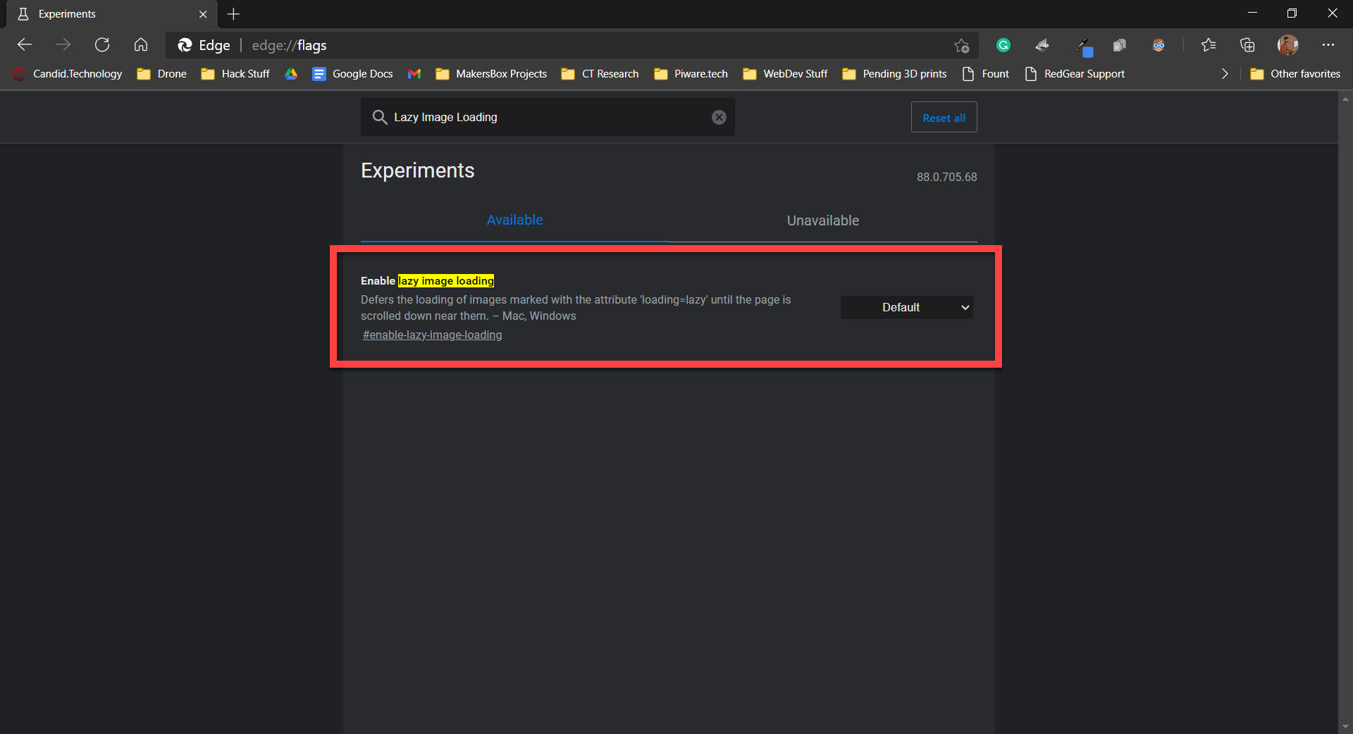This screenshot has width=1353, height=734.
Task: Click the Experiments page heading
Action: tap(418, 170)
